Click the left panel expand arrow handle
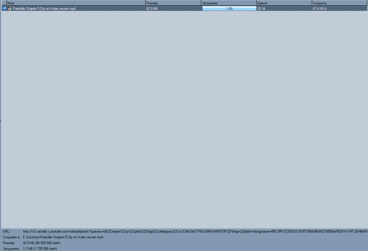Image resolution: width=368 pixels, height=251 pixels. [x=1, y=121]
